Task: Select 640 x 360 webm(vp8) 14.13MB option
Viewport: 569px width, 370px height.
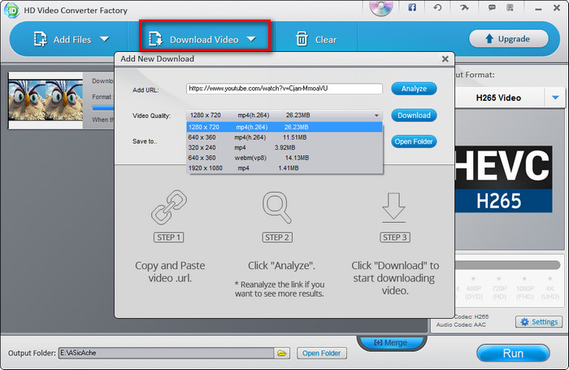Action: [284, 158]
